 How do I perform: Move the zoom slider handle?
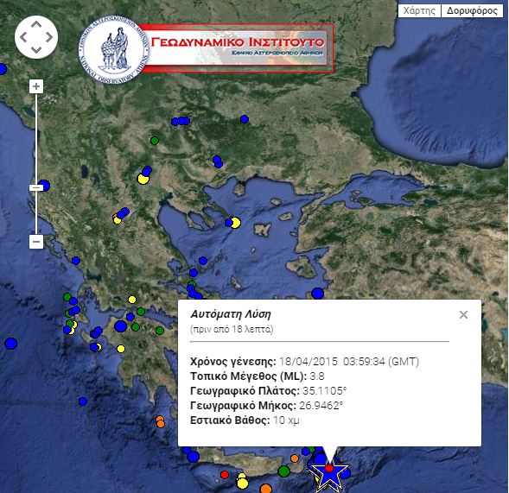click(36, 187)
